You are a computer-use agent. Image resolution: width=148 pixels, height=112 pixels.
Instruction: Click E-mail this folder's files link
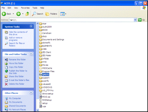pyautogui.click(x=19, y=80)
